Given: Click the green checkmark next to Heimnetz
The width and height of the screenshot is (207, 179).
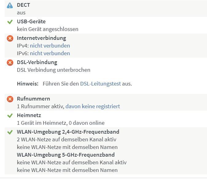Looking at the screenshot, I should (x=10, y=116).
